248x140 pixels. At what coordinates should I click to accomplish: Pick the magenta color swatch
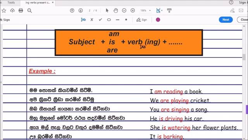158,20
